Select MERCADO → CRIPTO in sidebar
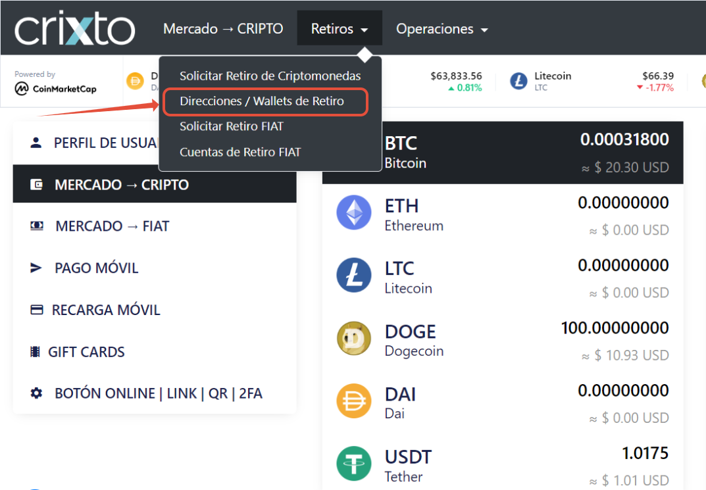 click(155, 184)
